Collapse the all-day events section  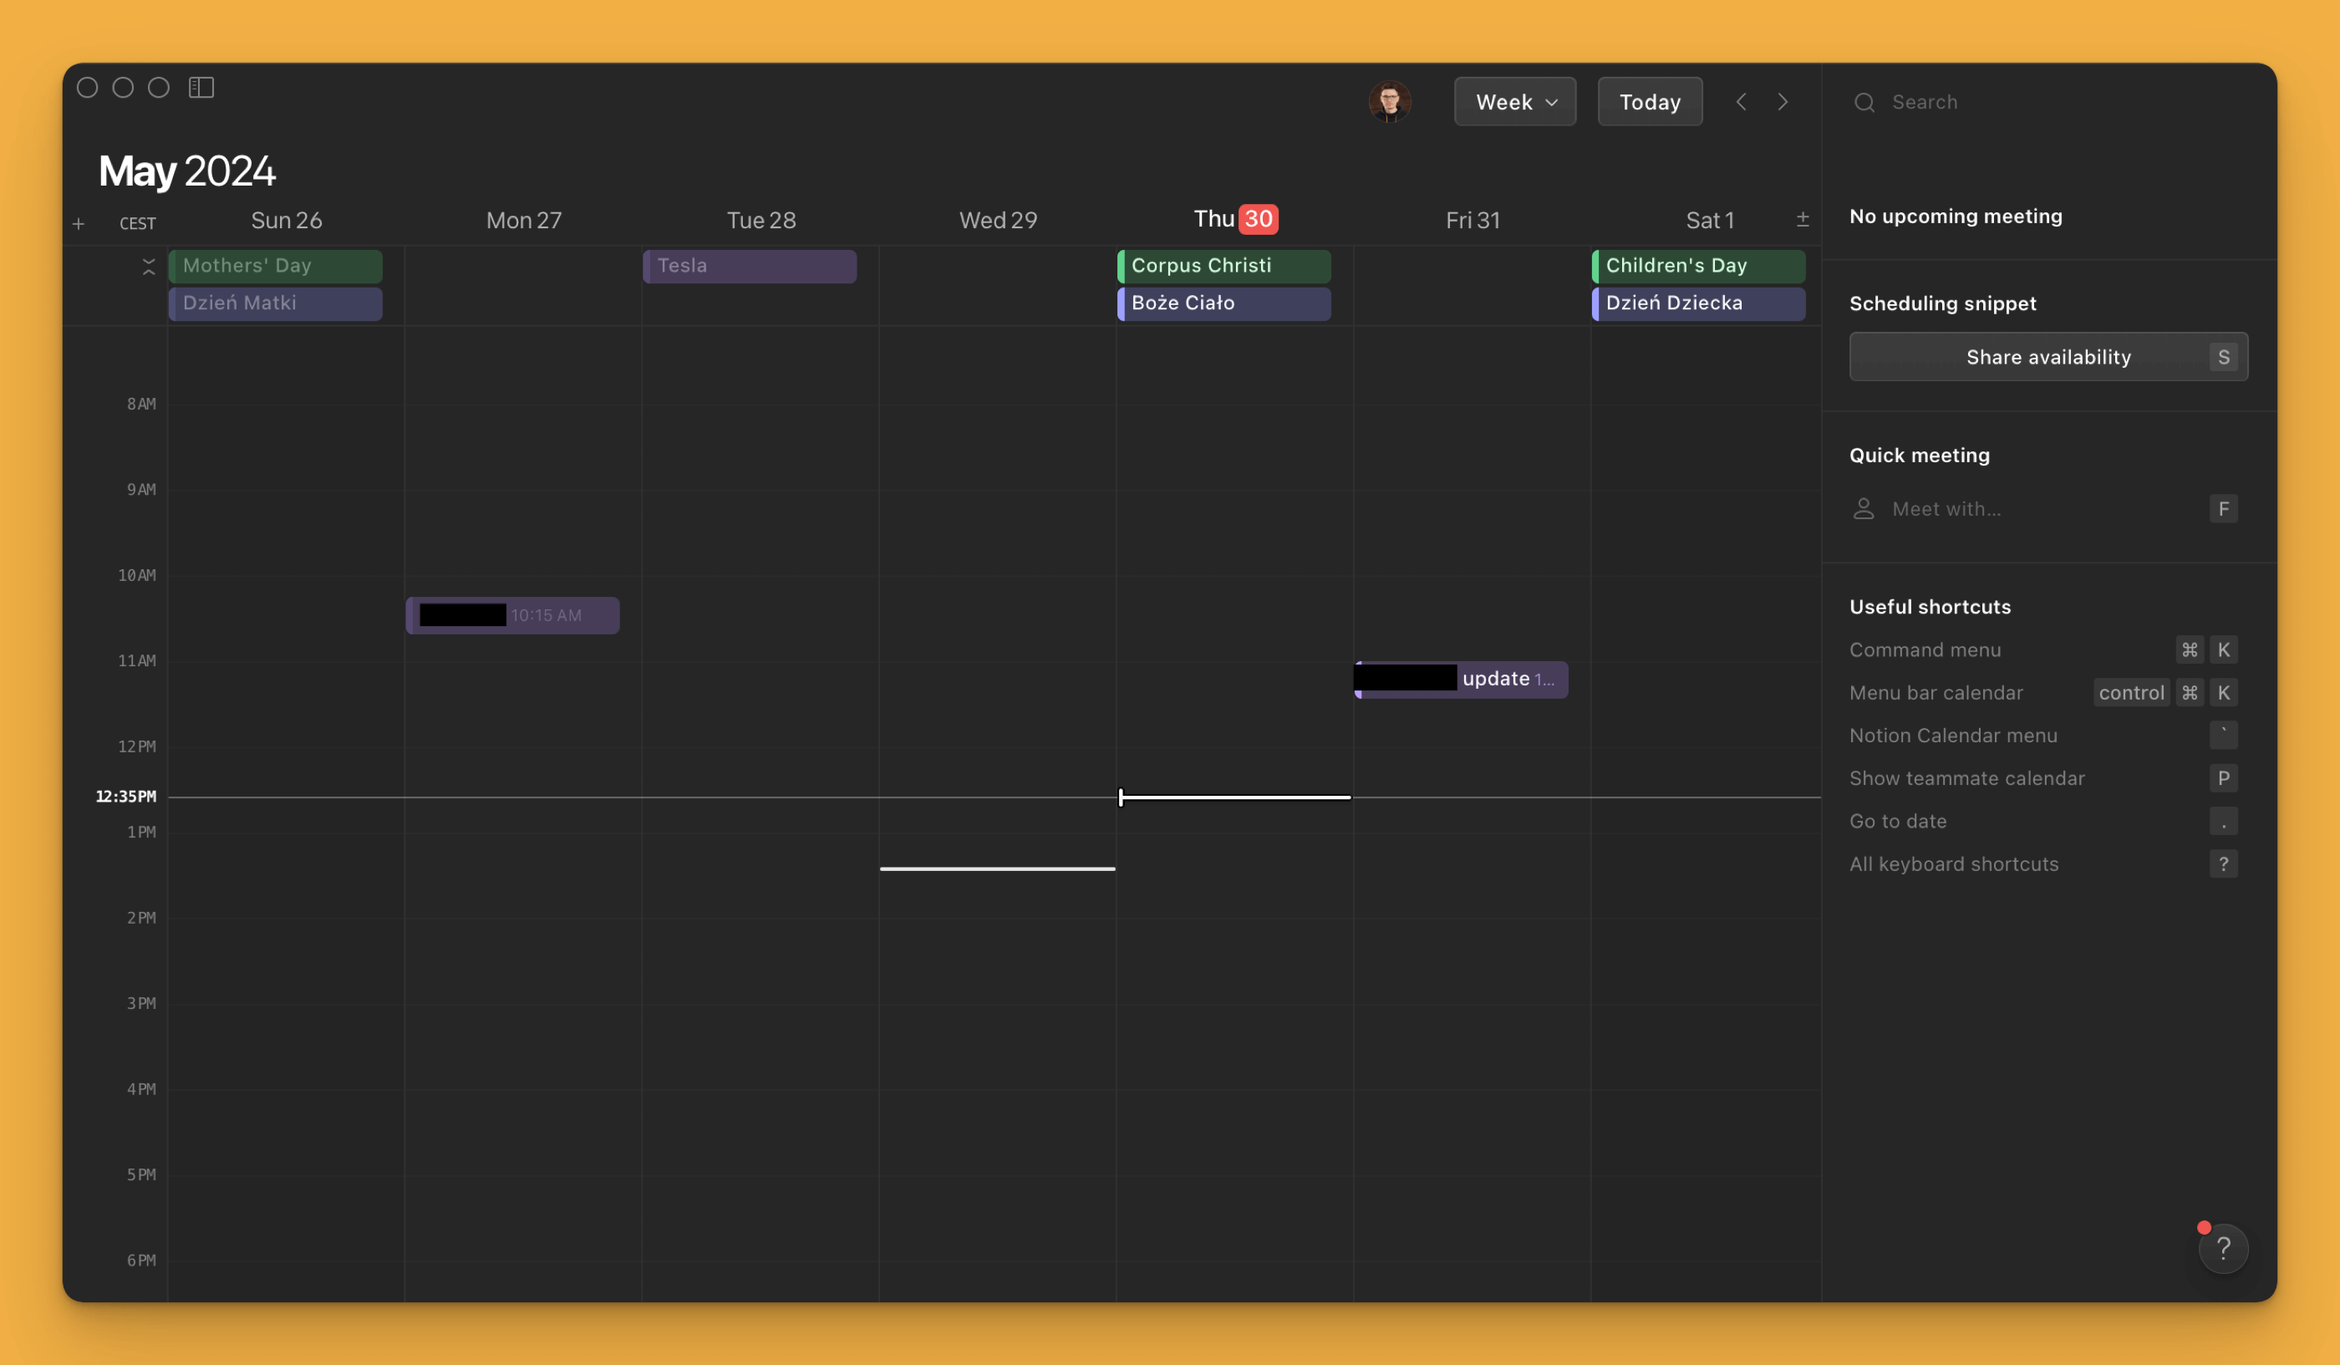tap(149, 267)
